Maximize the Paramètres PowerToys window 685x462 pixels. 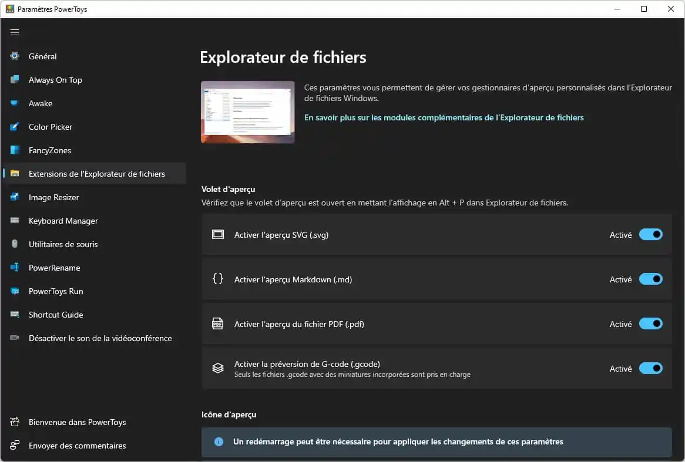point(643,9)
